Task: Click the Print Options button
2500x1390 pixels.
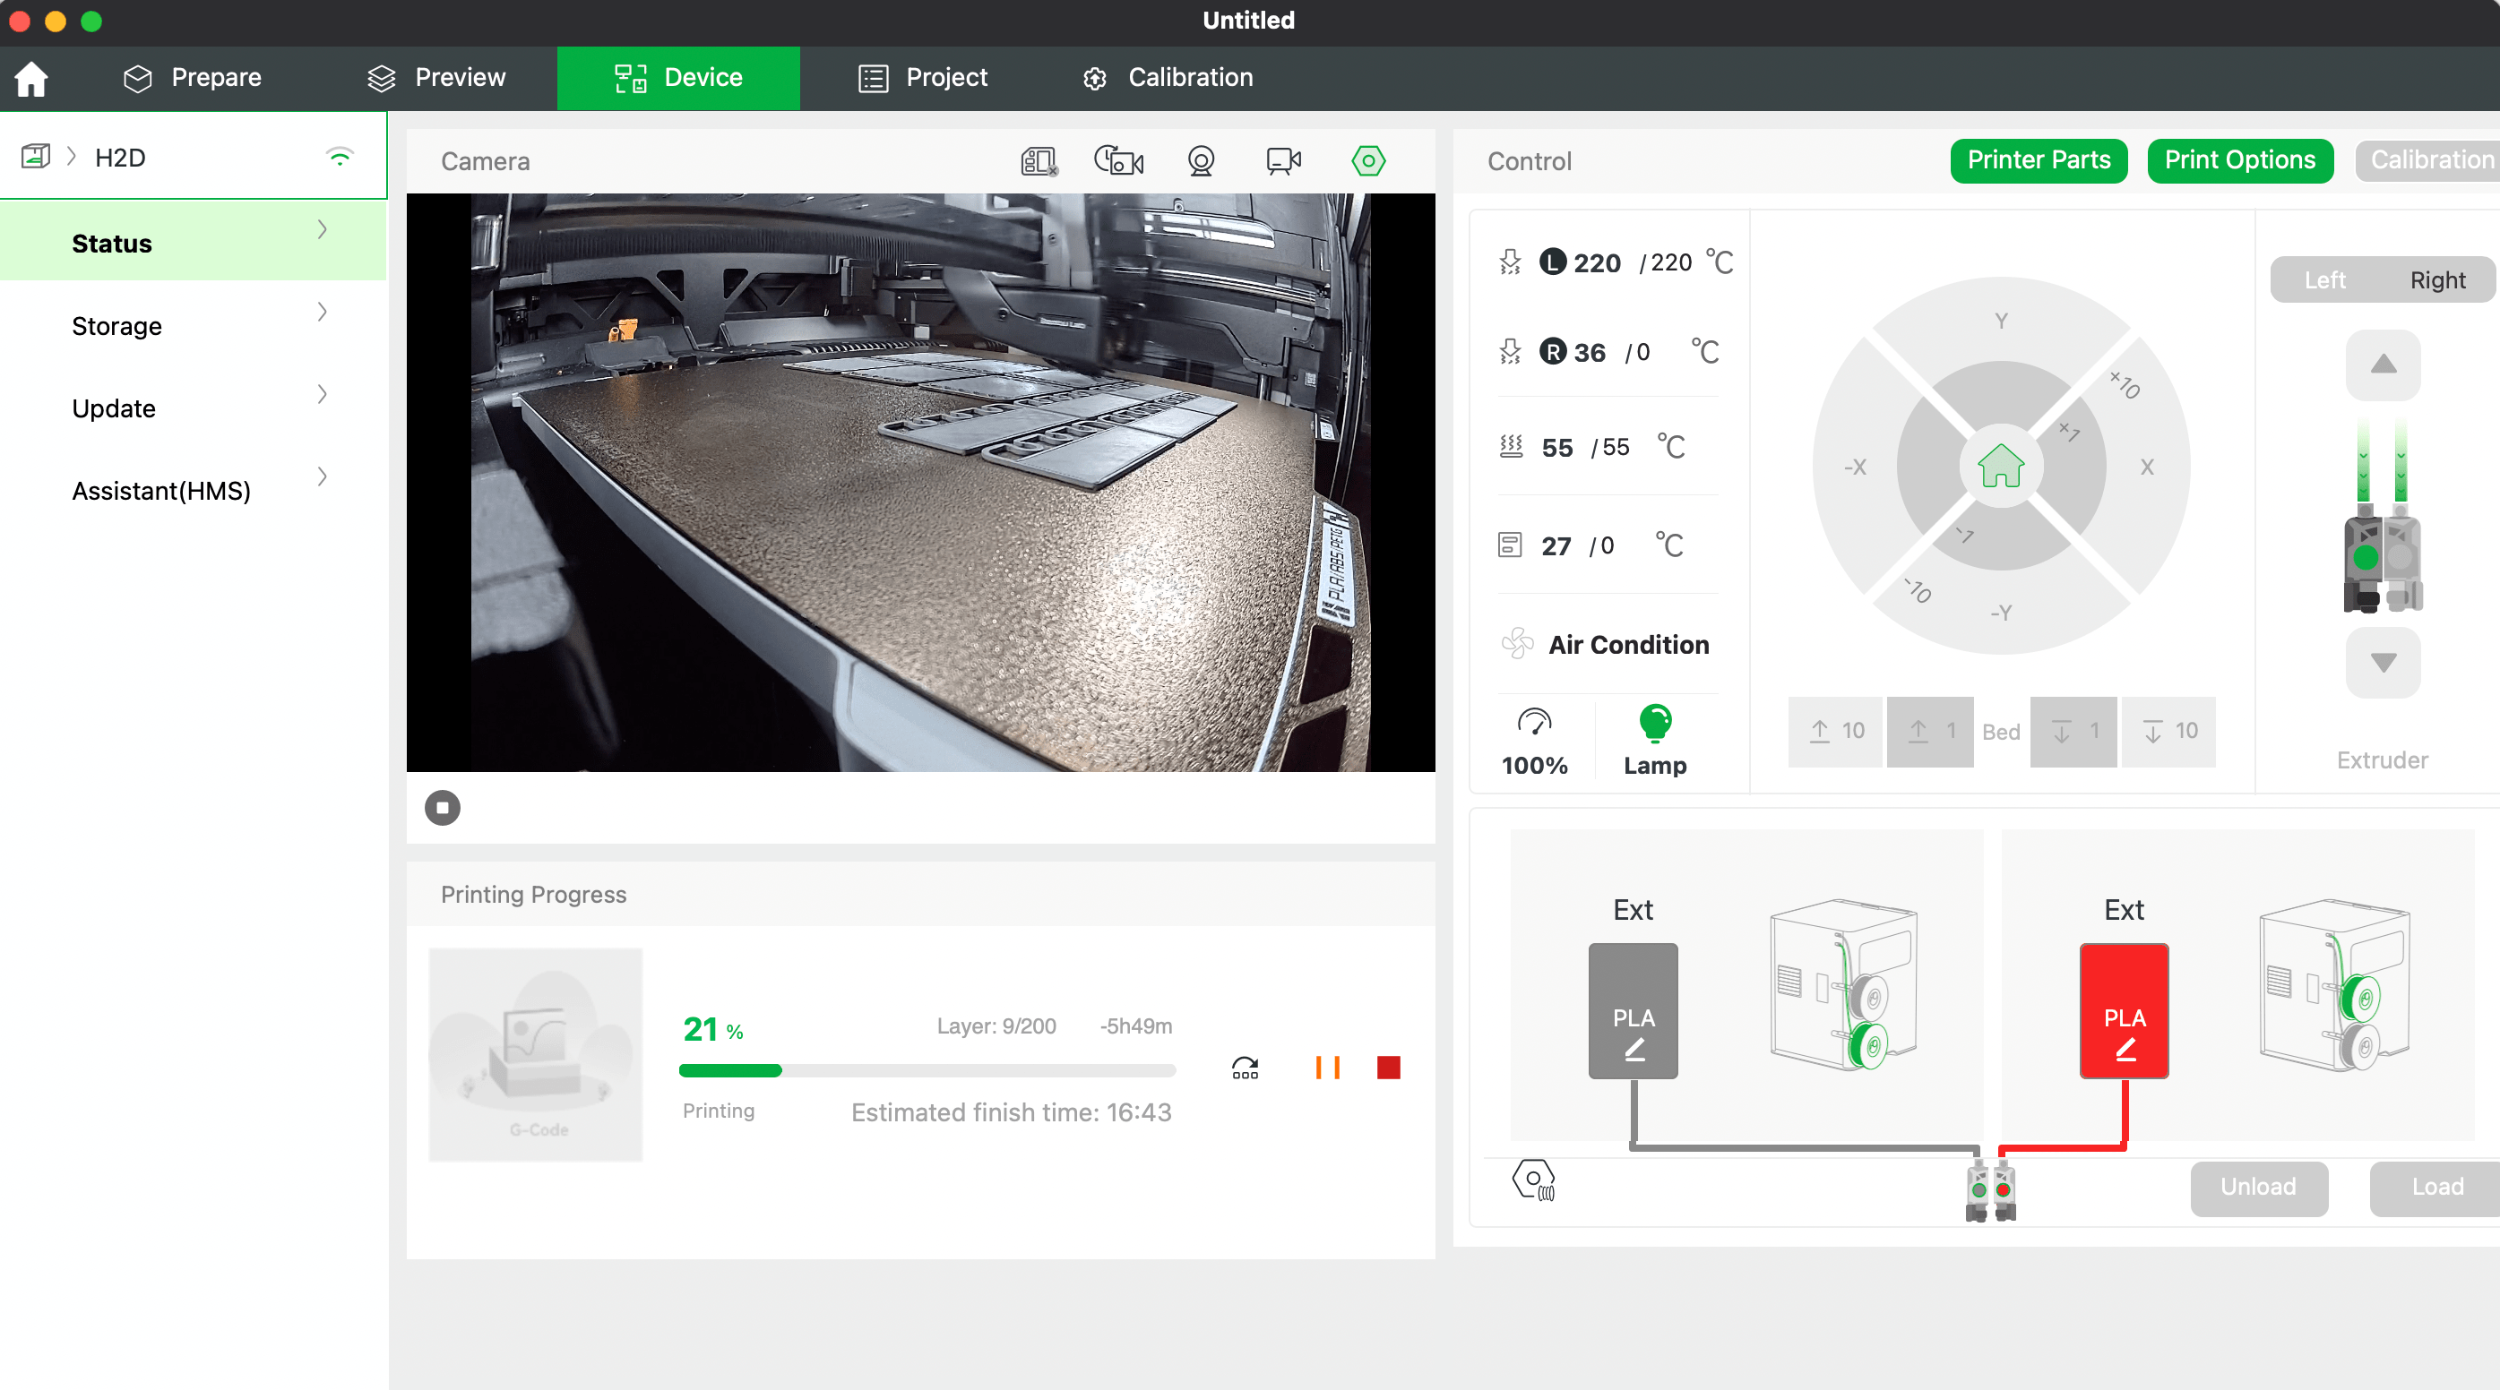Action: tap(2239, 160)
